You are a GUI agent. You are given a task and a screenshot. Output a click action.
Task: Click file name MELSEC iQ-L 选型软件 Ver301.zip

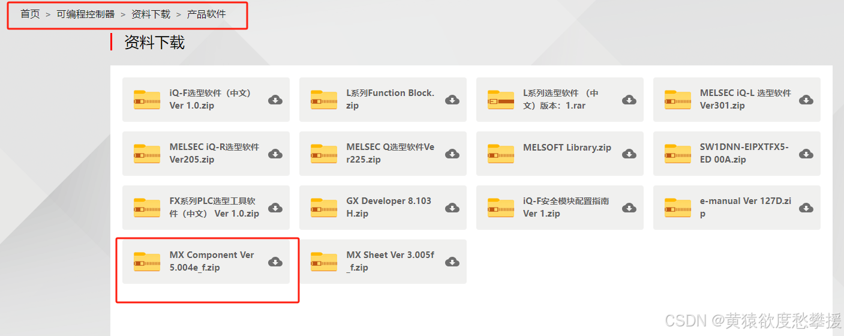coord(746,100)
